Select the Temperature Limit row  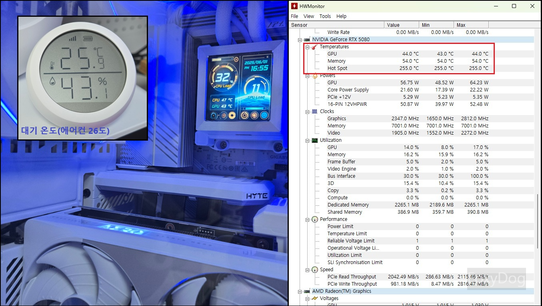point(411,234)
